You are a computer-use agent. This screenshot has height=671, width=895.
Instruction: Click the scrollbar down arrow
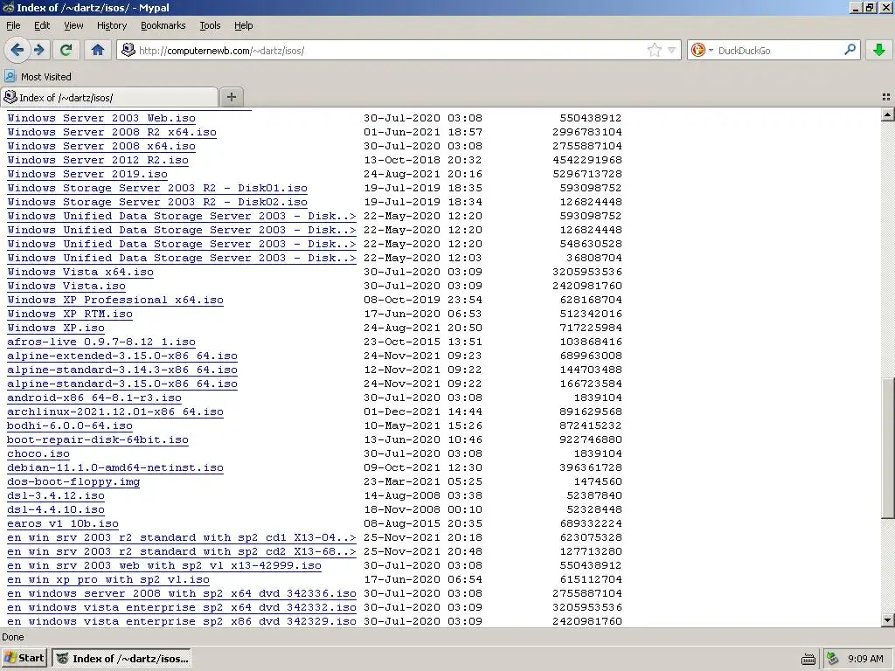click(888, 620)
